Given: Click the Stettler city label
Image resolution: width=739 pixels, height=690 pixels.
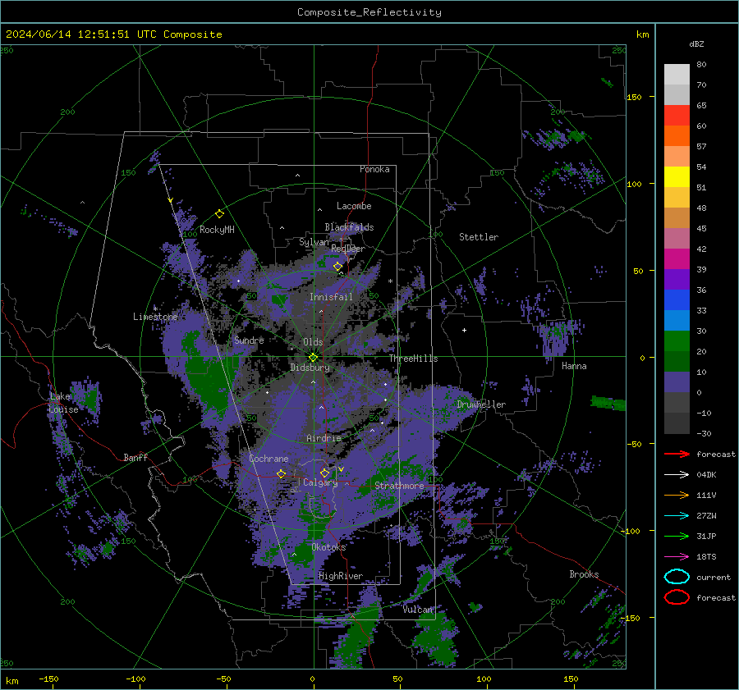Looking at the screenshot, I should coord(479,237).
